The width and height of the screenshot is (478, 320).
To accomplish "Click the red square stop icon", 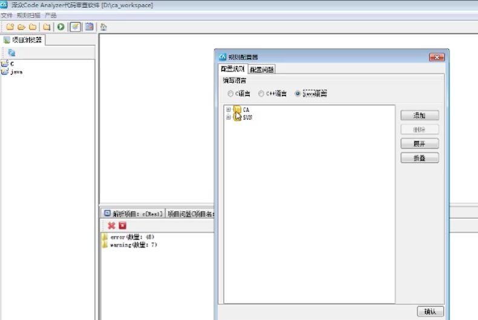I will point(122,225).
